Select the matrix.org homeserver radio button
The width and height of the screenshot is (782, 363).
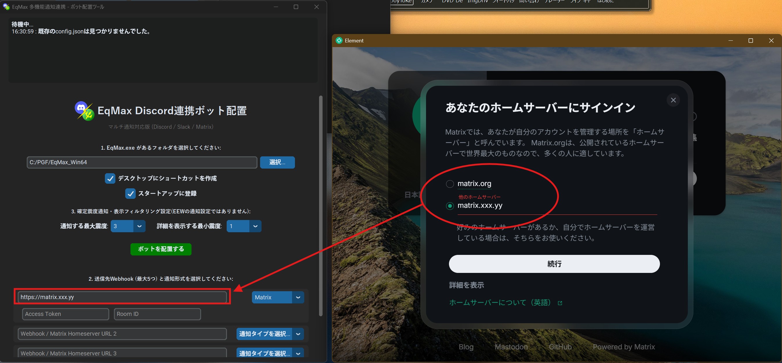[450, 184]
